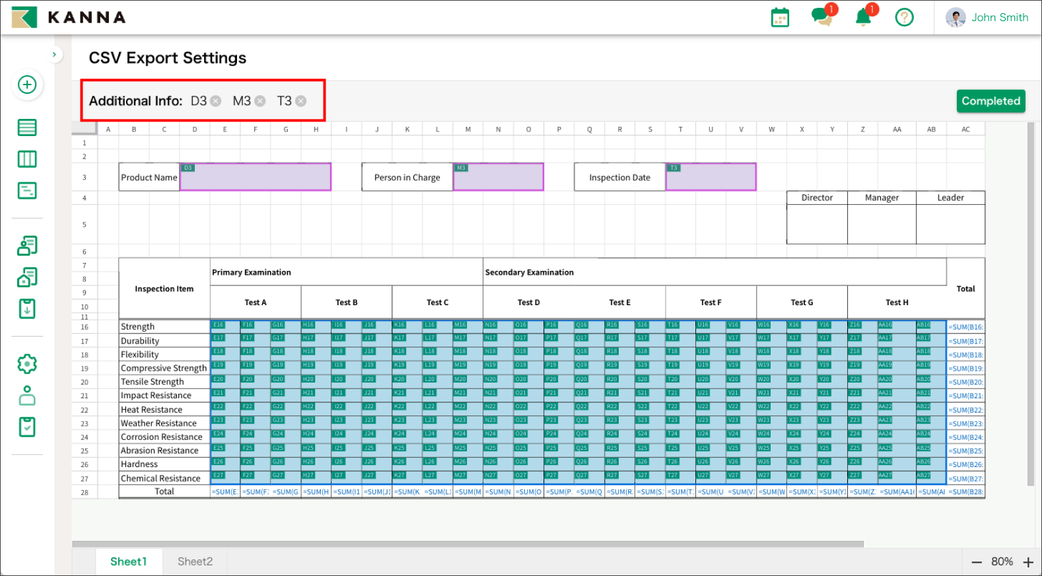
Task: Open the settings gear icon in sidebar
Action: (x=27, y=364)
